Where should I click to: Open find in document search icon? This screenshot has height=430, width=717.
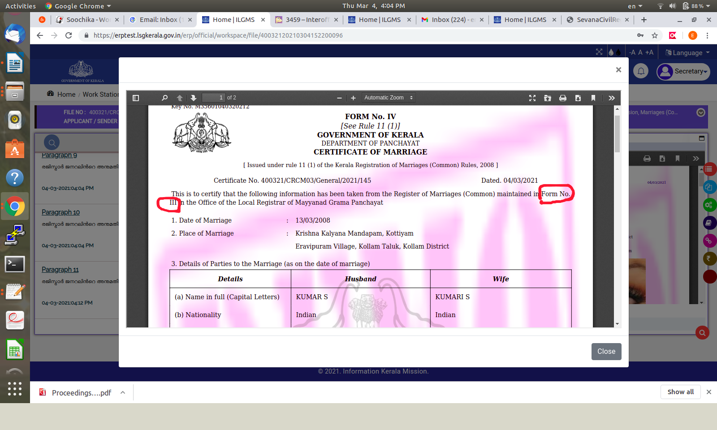click(164, 98)
